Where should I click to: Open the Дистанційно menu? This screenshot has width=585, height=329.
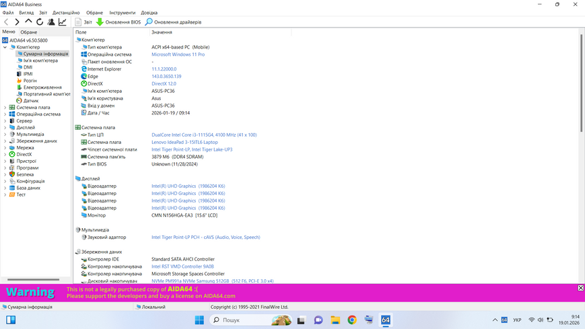coord(66,13)
